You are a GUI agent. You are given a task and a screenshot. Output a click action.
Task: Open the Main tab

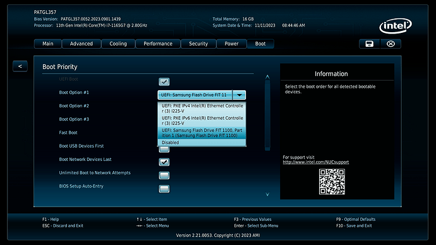tap(48, 44)
